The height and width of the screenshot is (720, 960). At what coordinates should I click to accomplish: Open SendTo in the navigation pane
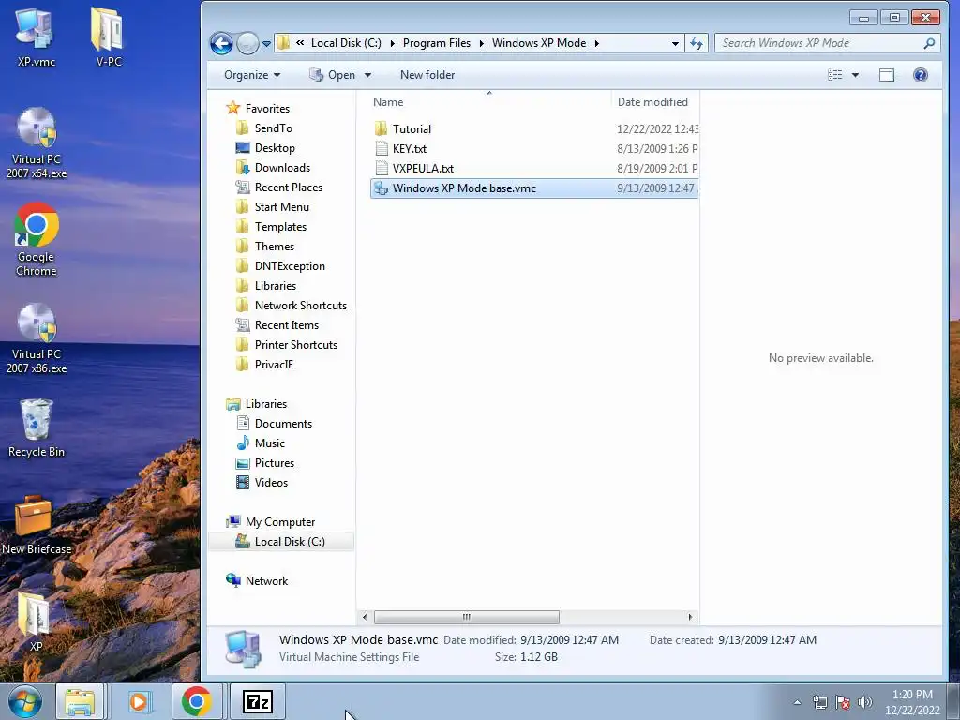click(273, 127)
